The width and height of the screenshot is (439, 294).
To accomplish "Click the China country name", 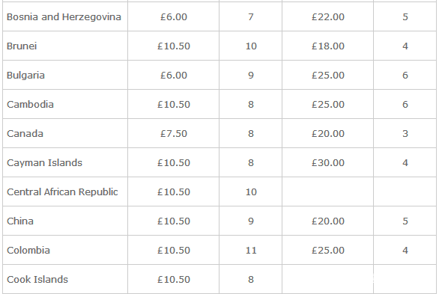I will 20,221.
